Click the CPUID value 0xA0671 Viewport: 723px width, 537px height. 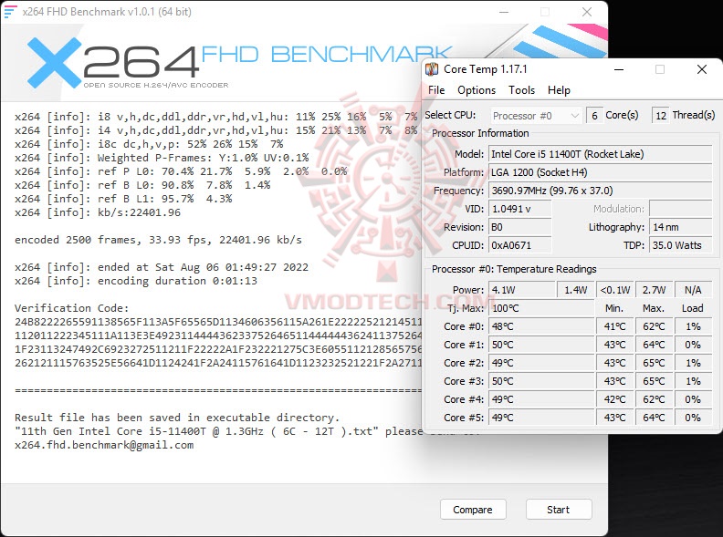(x=520, y=245)
